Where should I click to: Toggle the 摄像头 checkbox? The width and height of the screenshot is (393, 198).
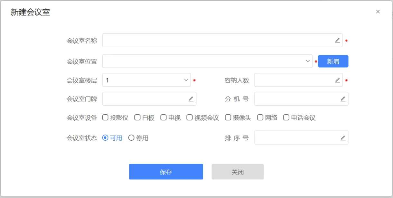(x=228, y=118)
